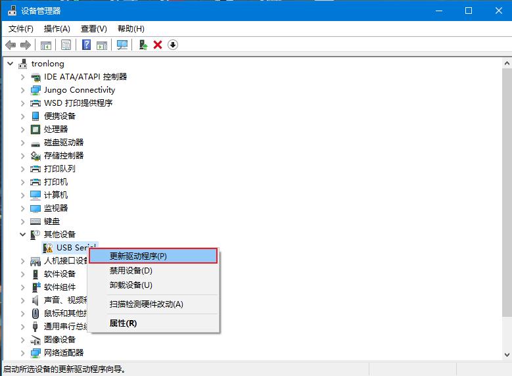Viewport: 512px width, 376px height.
Task: Click the show/hide action pane icon
Action: [x=102, y=45]
